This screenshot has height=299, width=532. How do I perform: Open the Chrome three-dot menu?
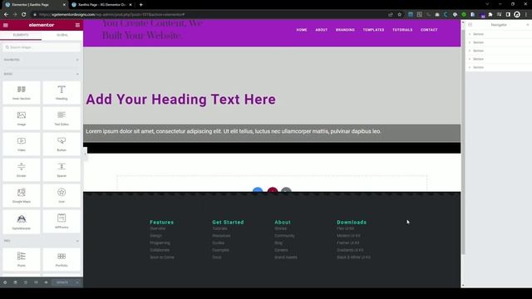[526, 15]
